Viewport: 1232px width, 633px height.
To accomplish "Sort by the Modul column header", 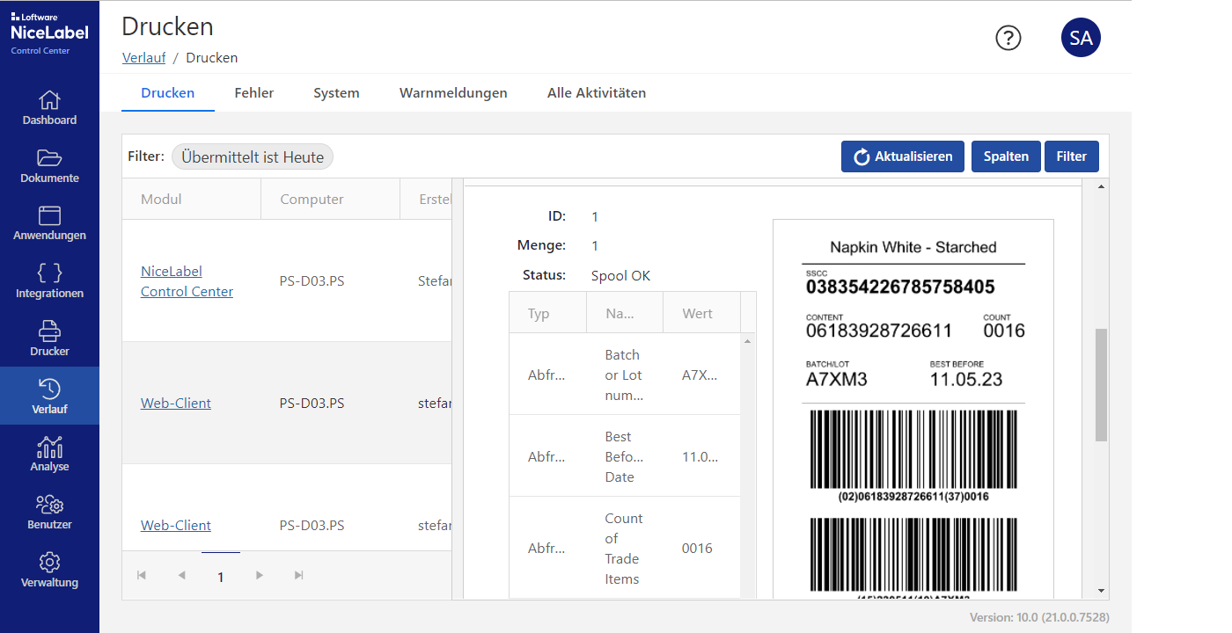I will 191,200.
